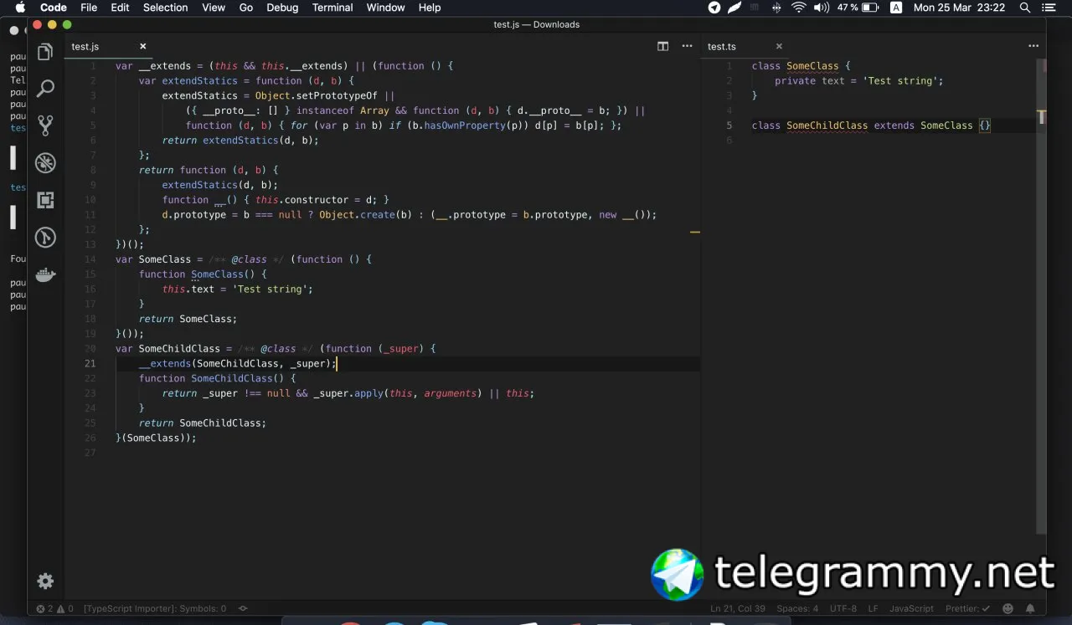Send feedback with the smiley icon
This screenshot has height=625, width=1072.
[1008, 609]
